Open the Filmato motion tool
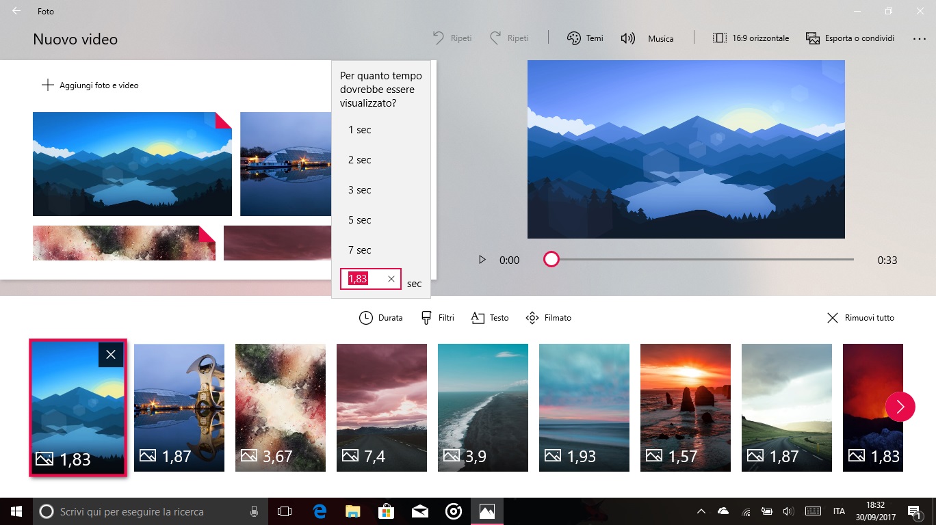The width and height of the screenshot is (936, 525). coord(548,318)
